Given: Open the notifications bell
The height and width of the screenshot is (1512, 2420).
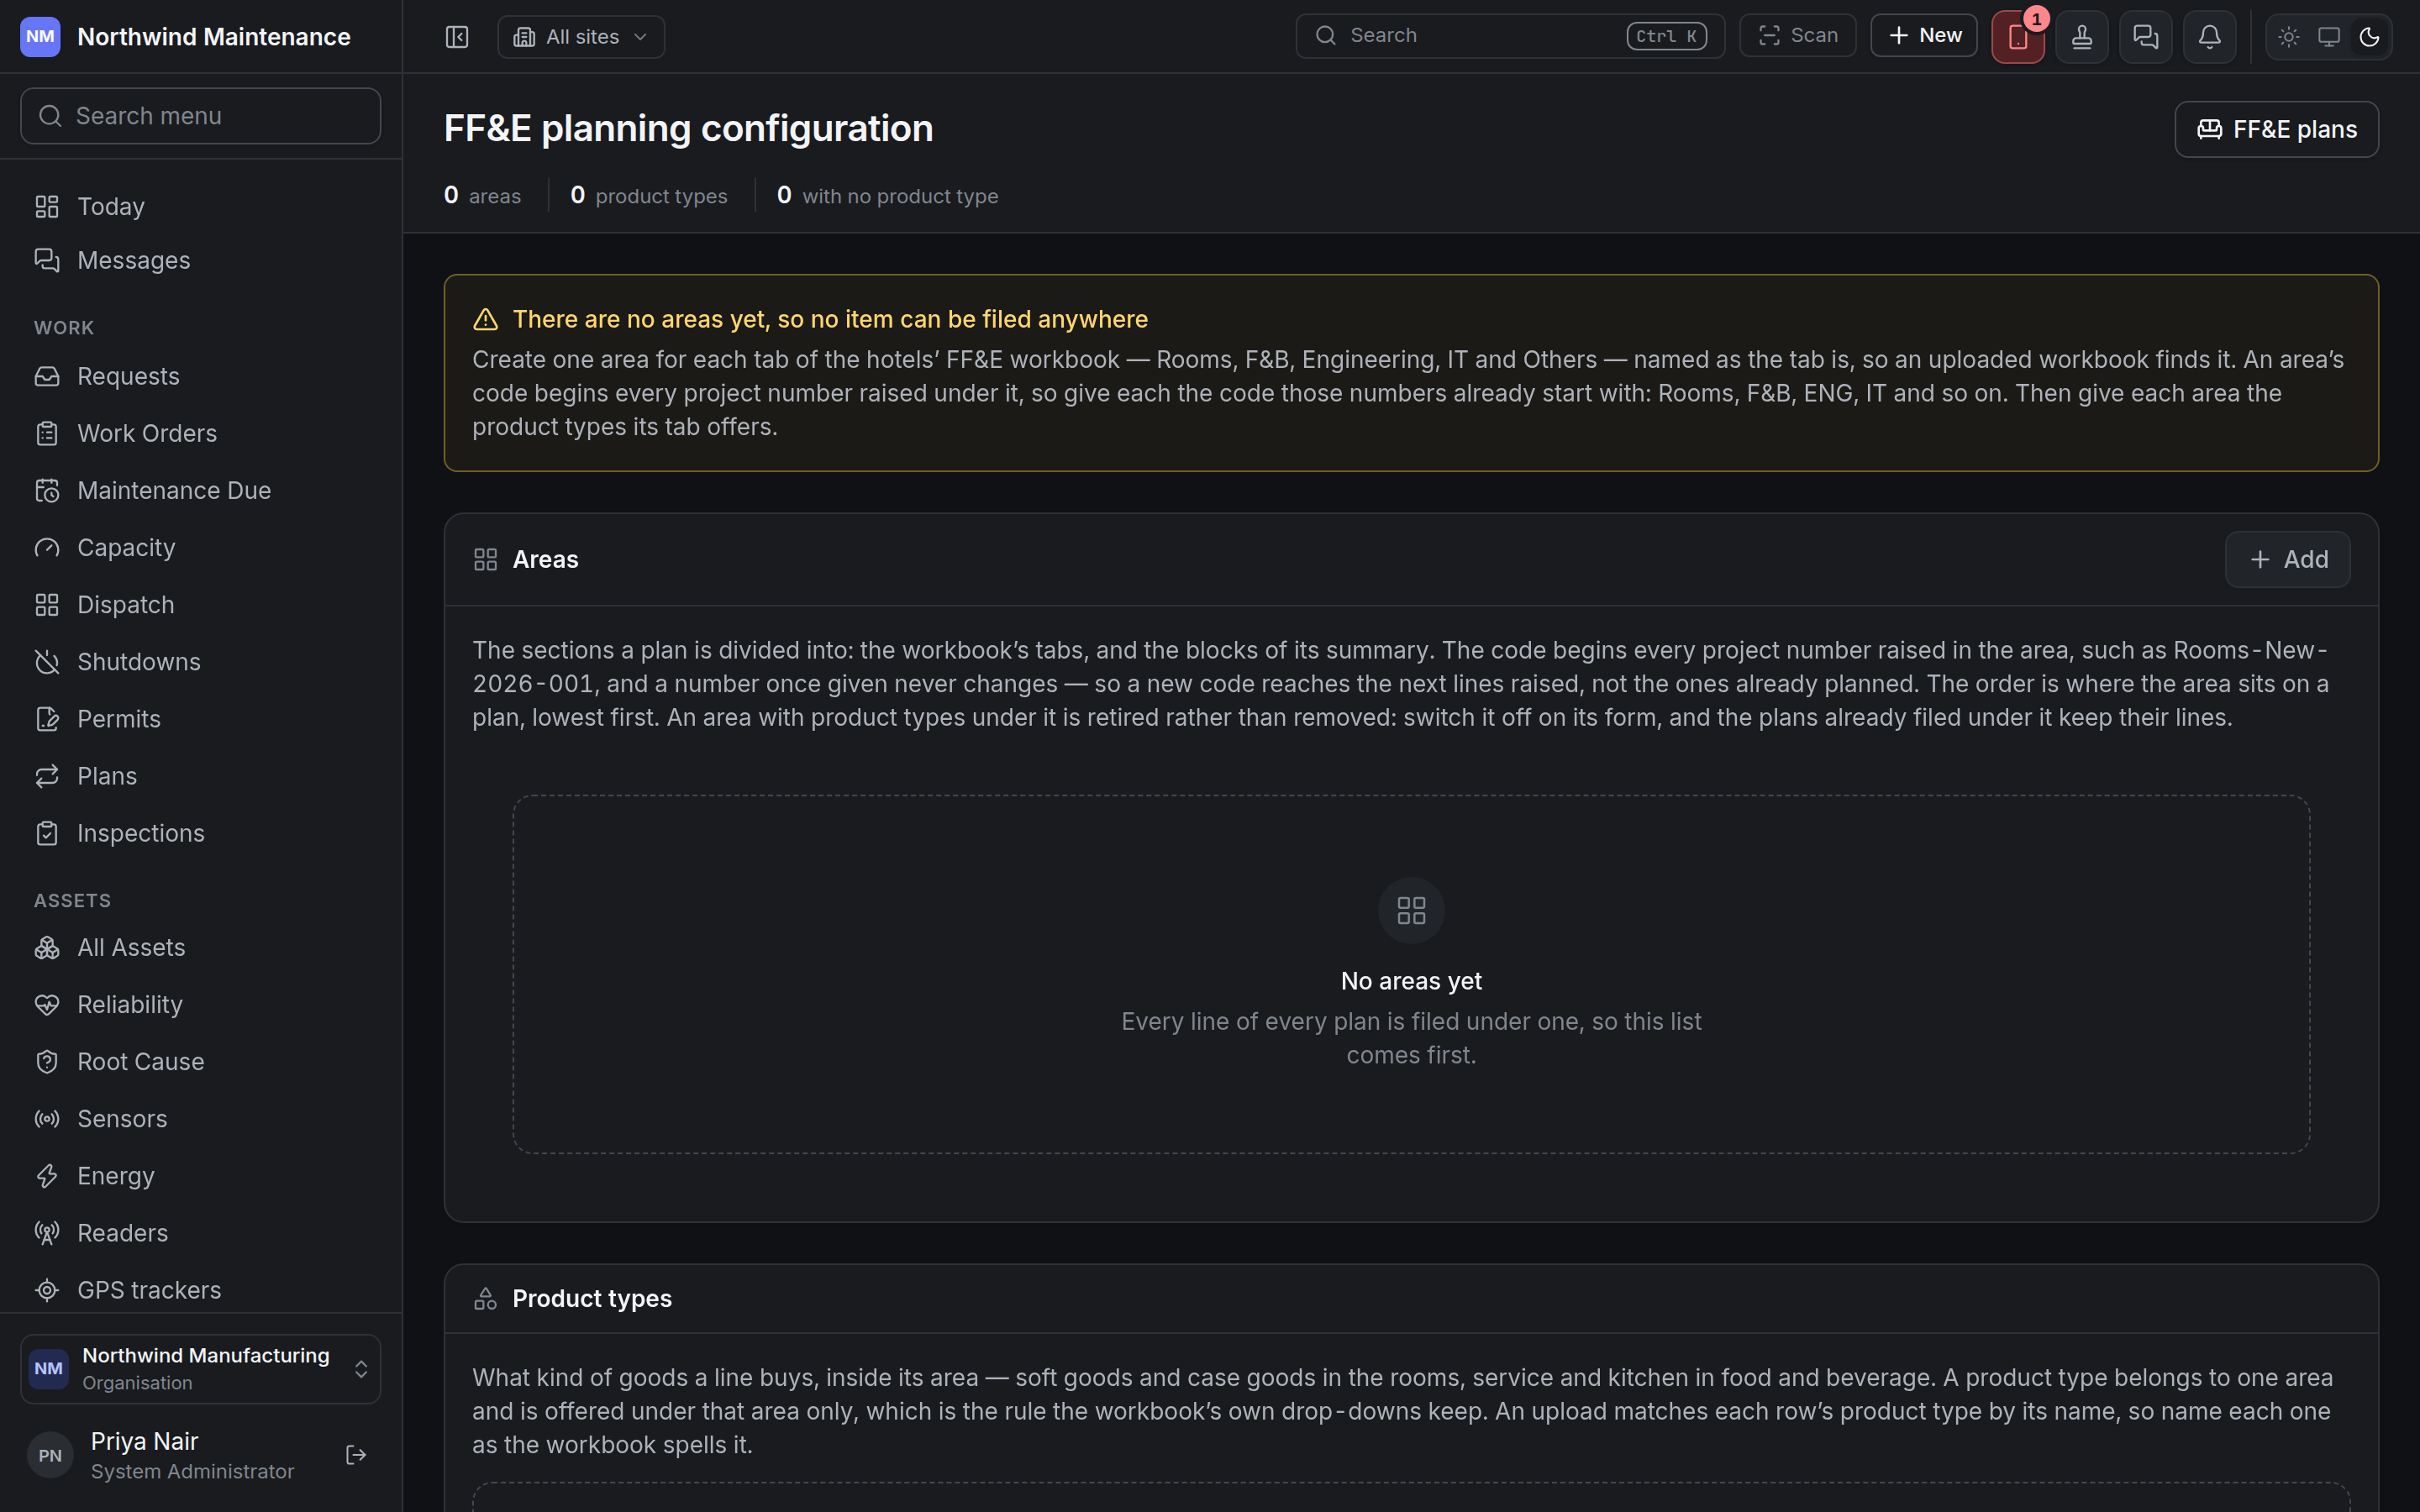Looking at the screenshot, I should tap(2209, 37).
